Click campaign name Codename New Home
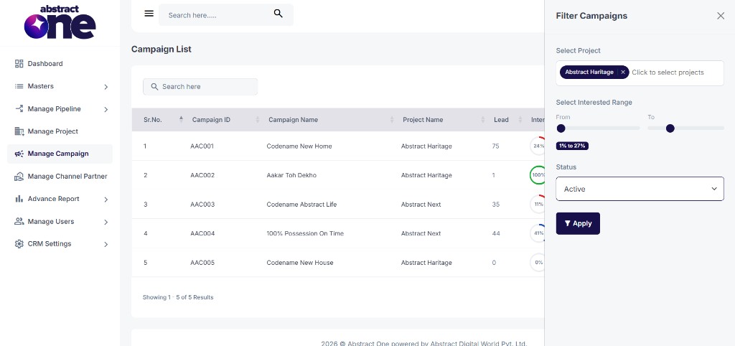Image resolution: width=735 pixels, height=346 pixels. click(x=299, y=146)
